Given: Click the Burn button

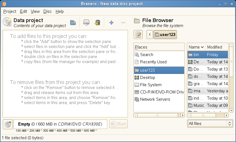Looking at the screenshot, I should point(118,124).
